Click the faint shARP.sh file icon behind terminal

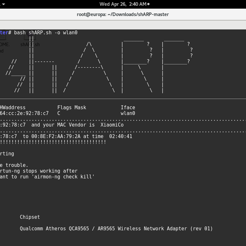click(x=30, y=40)
